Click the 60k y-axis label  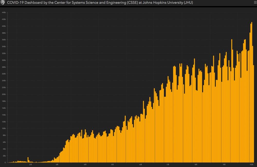click(x=4, y=142)
